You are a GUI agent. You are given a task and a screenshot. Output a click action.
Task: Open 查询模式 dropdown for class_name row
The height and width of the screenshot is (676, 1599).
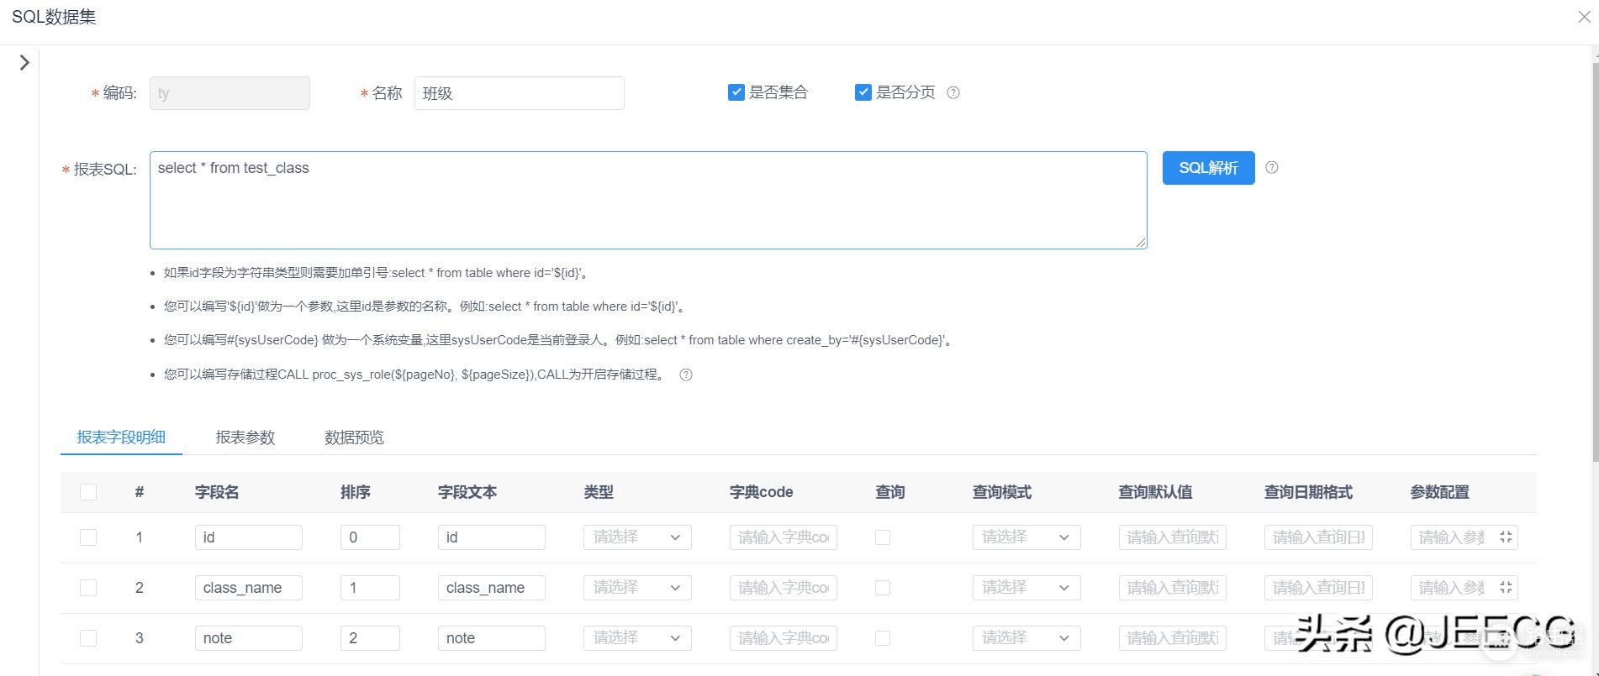click(1026, 588)
